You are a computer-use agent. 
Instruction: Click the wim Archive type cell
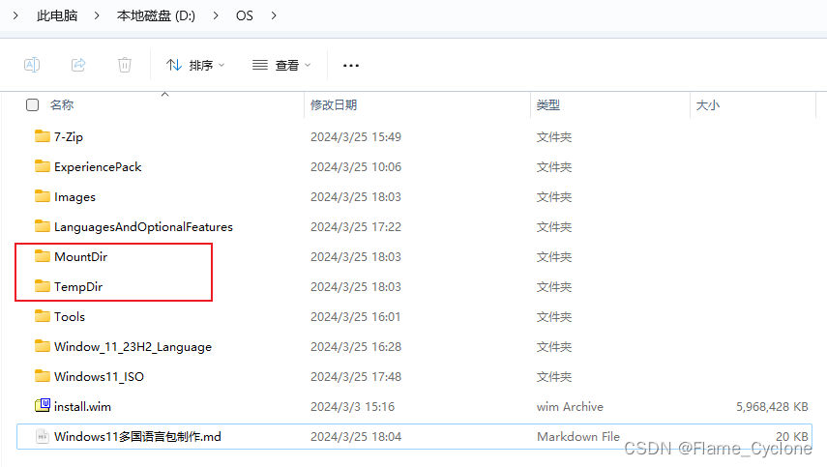click(x=570, y=407)
